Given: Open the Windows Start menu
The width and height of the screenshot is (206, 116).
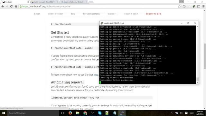Looking at the screenshot, I should 4,113.
